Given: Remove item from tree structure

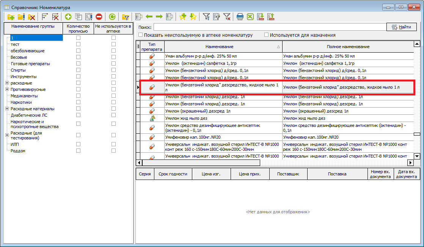Looking at the screenshot, I should pos(55,17).
